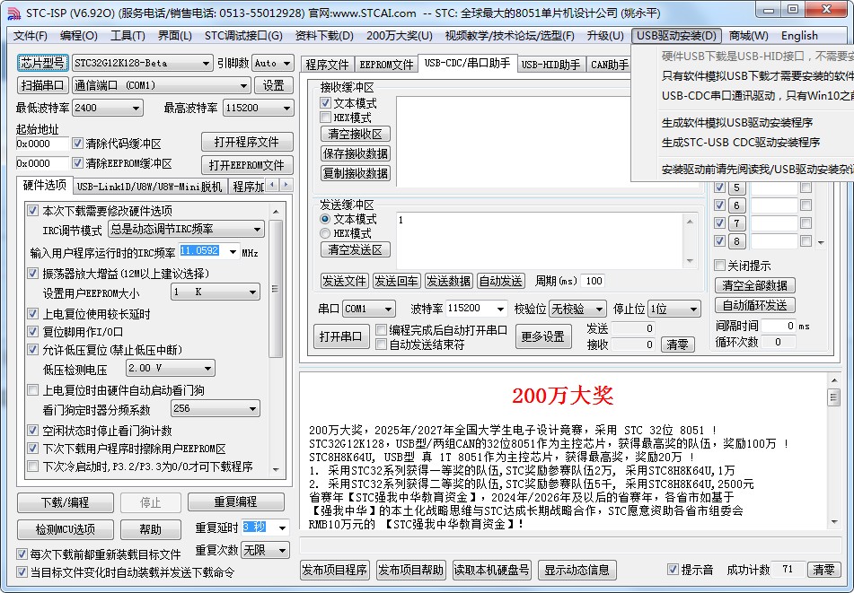Click the 周期(ms) 100 input field

tap(593, 281)
